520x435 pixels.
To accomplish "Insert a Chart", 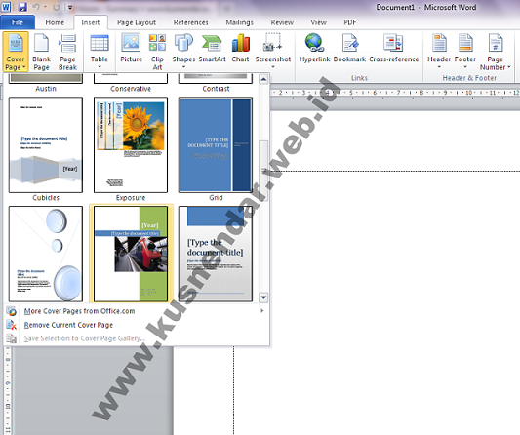I will pyautogui.click(x=240, y=48).
